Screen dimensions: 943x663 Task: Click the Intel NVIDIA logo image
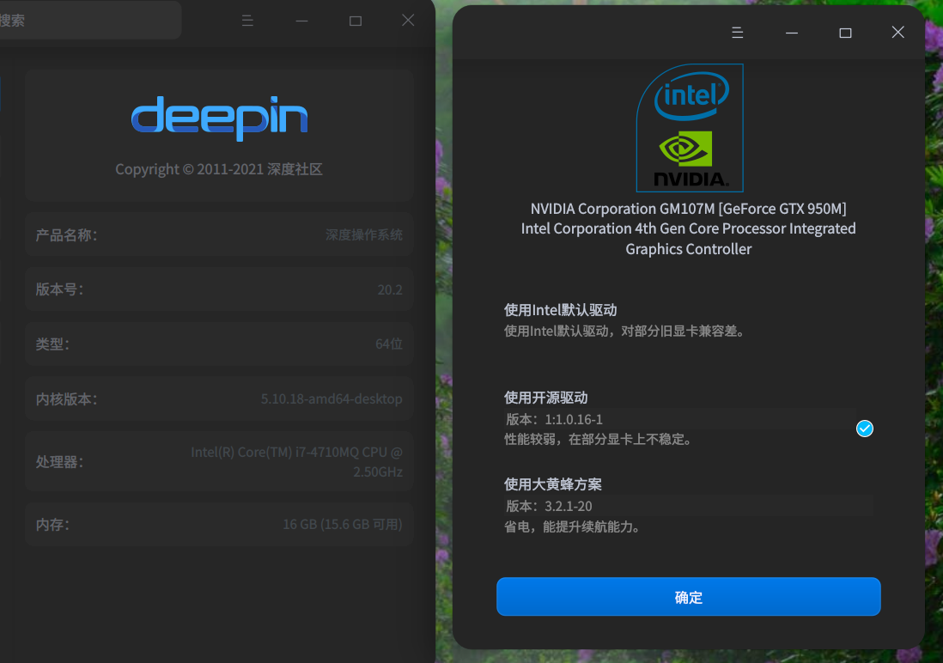tap(690, 128)
